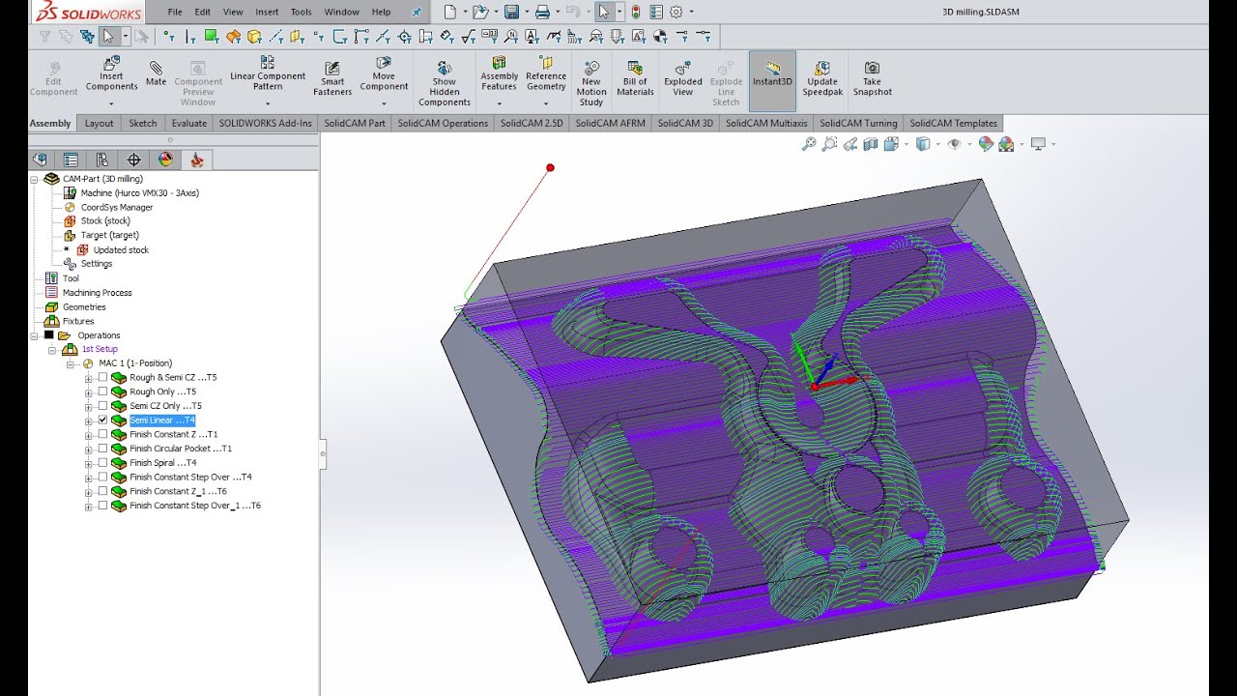Image resolution: width=1237 pixels, height=696 pixels.
Task: Uncheck the Semi Linear operation checkbox
Action: point(102,420)
